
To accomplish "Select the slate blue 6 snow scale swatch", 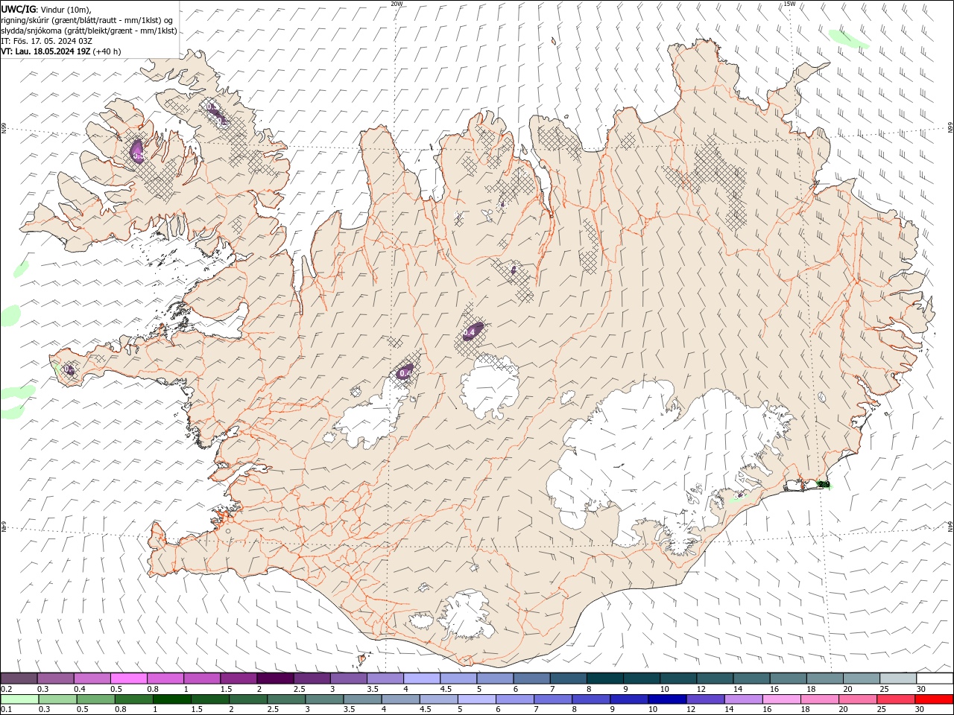I will (x=532, y=679).
